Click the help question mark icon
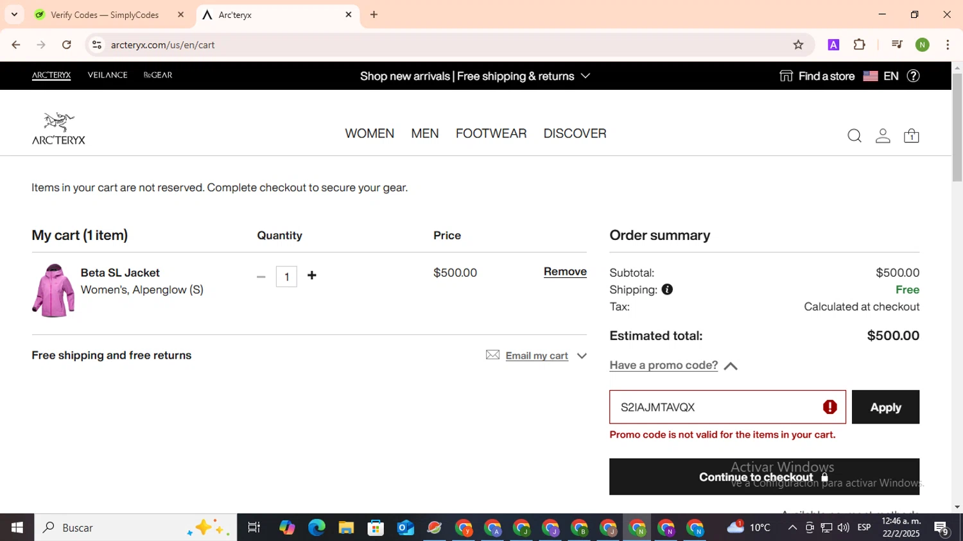This screenshot has width=963, height=541. coord(913,76)
